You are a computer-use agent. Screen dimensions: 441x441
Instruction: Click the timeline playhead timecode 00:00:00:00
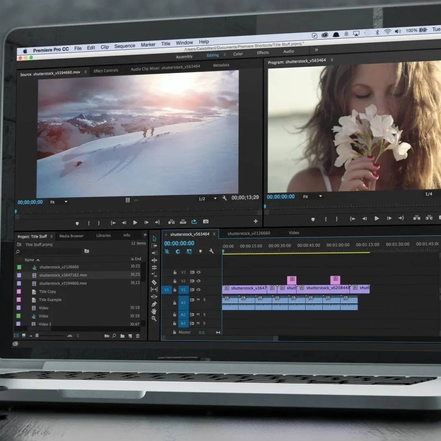click(179, 243)
